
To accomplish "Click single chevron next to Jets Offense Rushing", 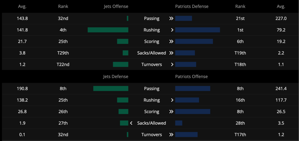I will pos(172,30).
